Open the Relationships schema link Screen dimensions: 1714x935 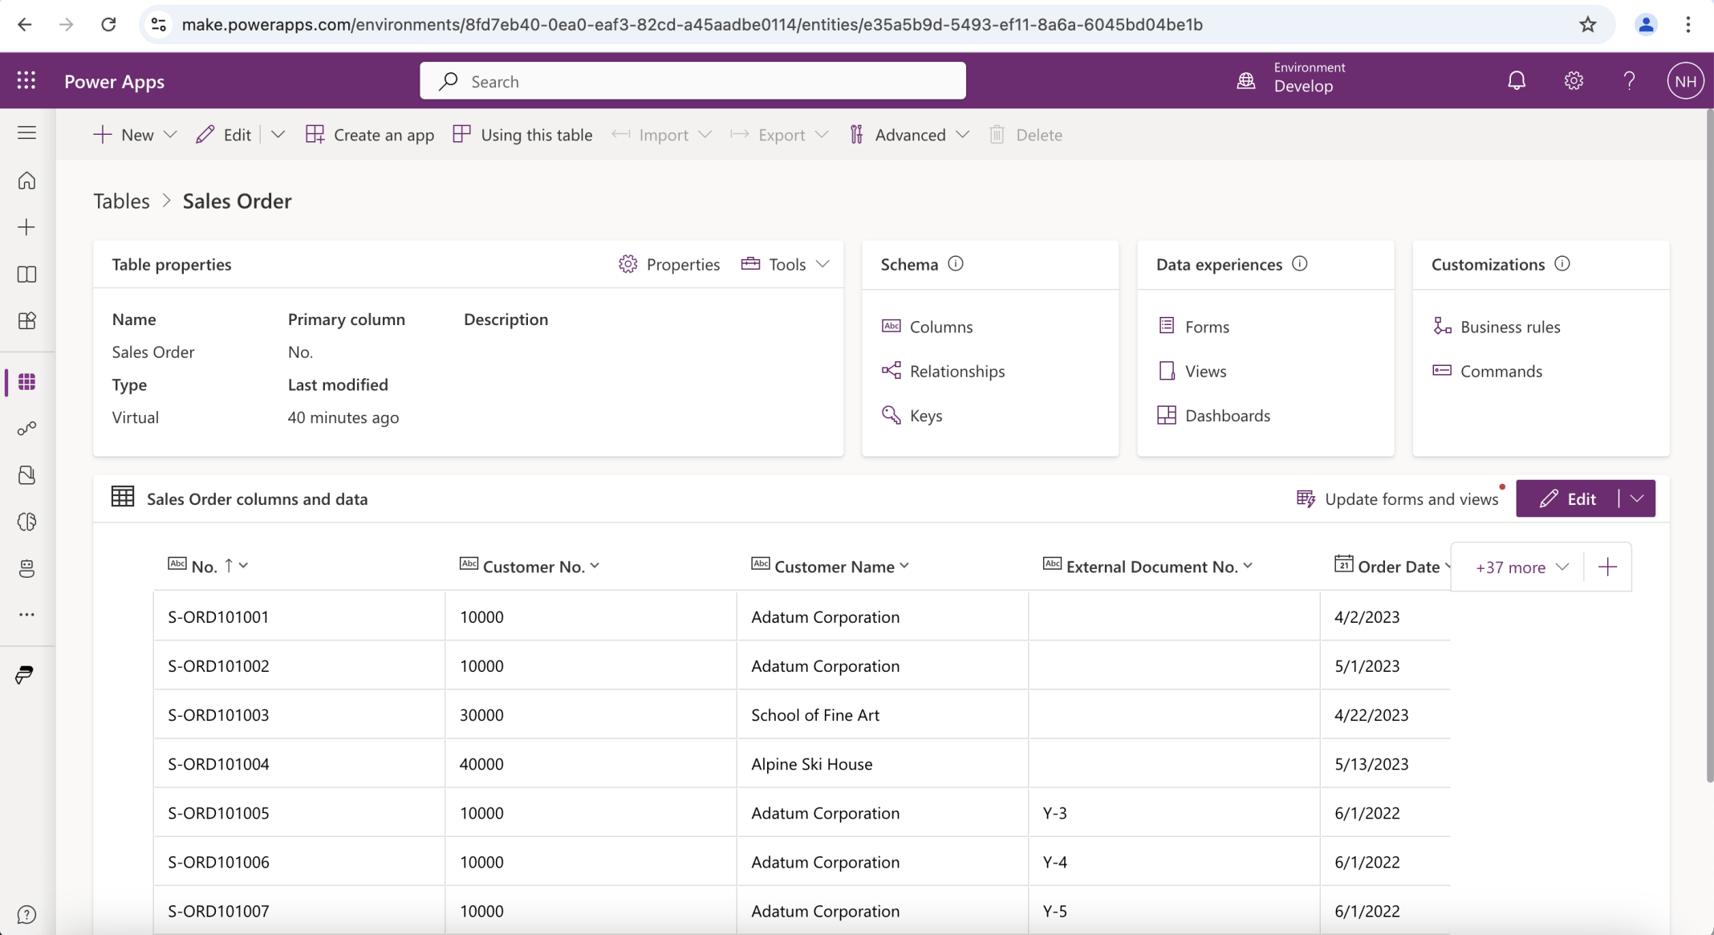[957, 371]
